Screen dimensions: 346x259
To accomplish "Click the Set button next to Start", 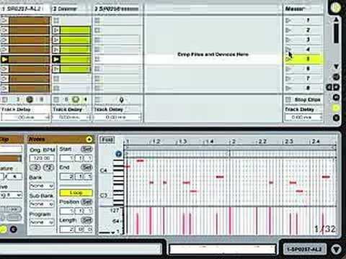I will [86, 149].
